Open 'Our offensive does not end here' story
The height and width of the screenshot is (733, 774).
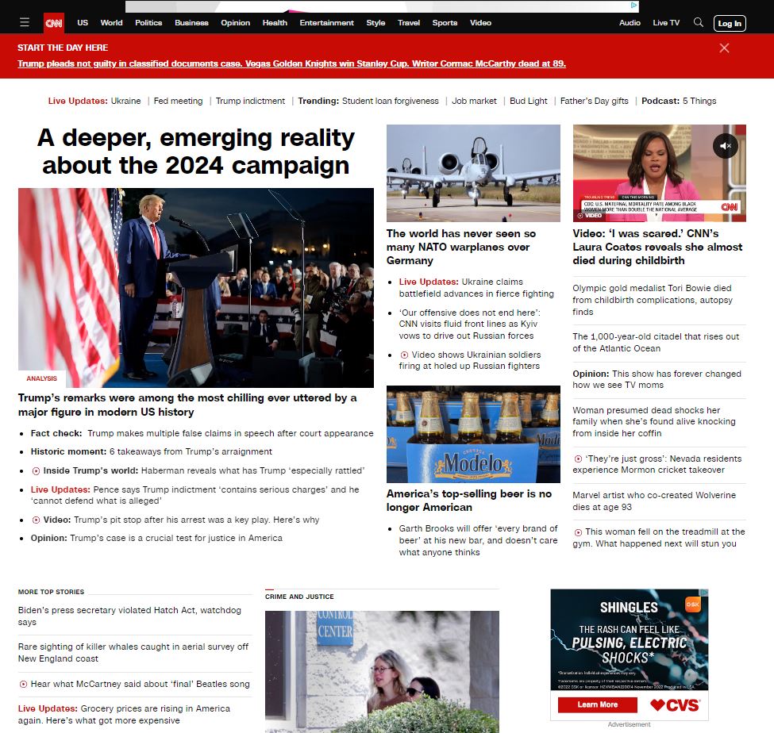(469, 324)
